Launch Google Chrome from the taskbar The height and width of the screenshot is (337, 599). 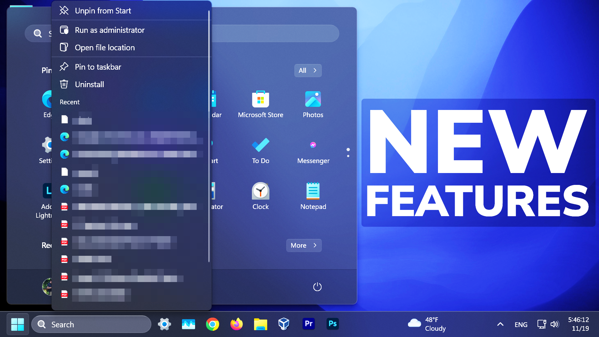[213, 324]
